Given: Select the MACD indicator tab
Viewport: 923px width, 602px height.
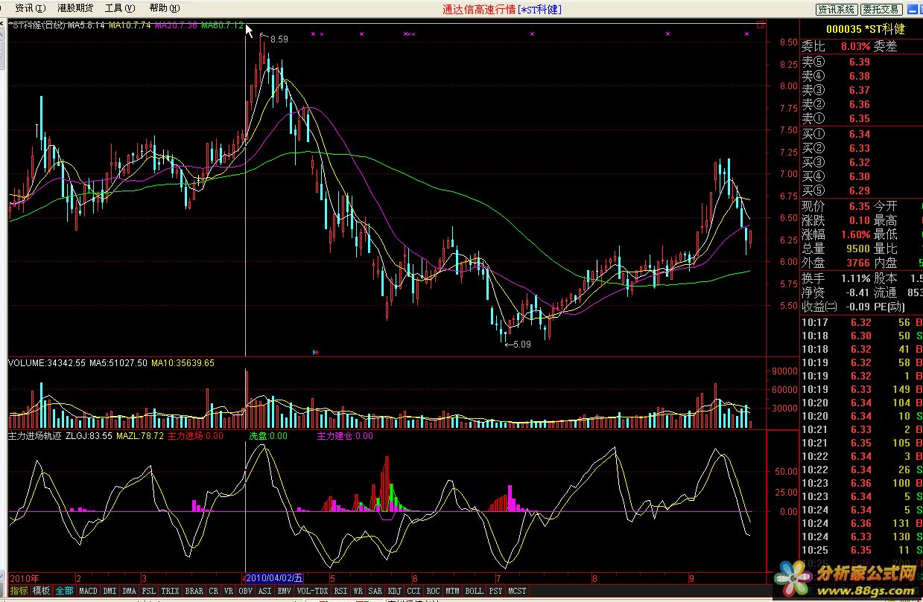Looking at the screenshot, I should pyautogui.click(x=88, y=591).
